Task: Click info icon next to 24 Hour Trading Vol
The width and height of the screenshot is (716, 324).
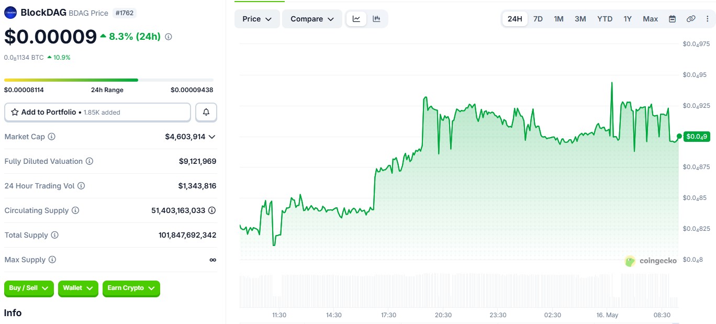Action: coord(81,186)
